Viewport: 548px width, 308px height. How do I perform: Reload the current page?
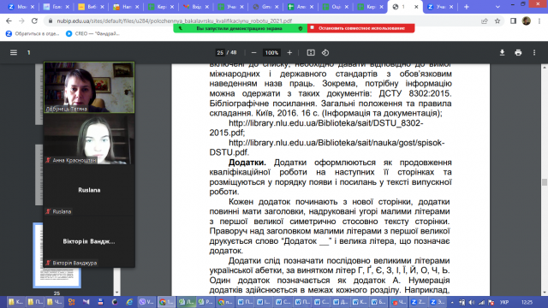point(34,21)
